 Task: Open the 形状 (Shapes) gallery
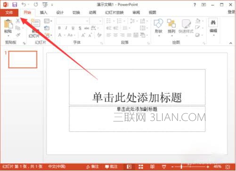pos(158,27)
